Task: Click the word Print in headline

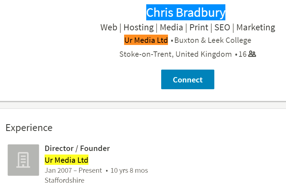Action: [199, 27]
